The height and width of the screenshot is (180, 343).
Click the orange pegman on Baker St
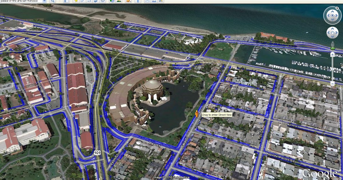pyautogui.click(x=197, y=114)
